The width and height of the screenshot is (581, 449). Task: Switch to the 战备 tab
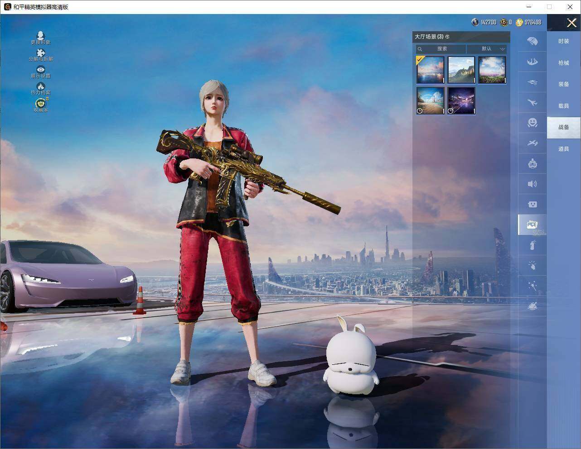pos(564,127)
